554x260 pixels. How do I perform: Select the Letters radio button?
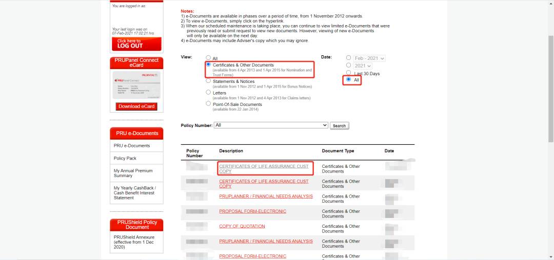[x=208, y=93]
